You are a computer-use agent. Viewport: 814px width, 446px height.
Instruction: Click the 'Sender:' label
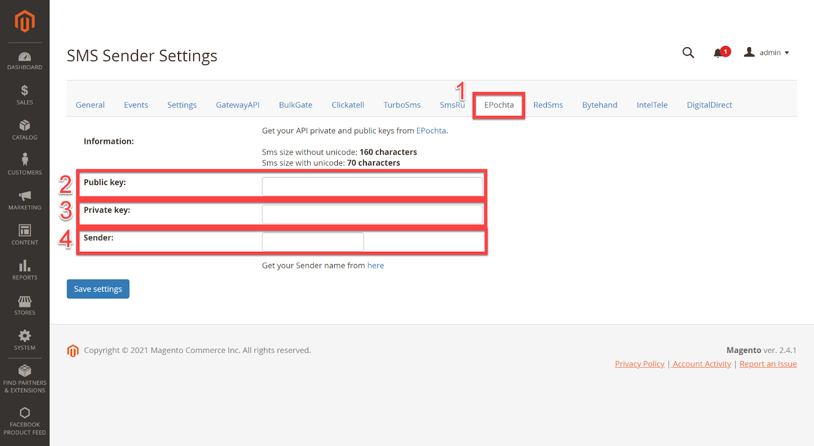point(99,237)
